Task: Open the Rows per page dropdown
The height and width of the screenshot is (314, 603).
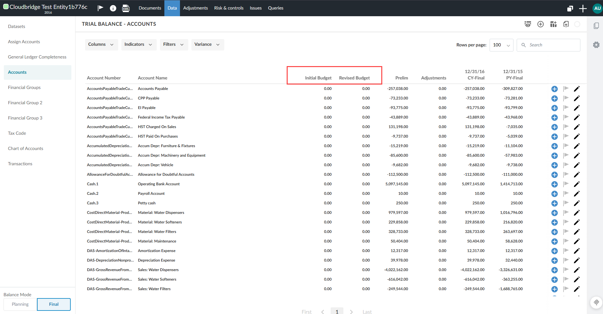Action: 501,45
